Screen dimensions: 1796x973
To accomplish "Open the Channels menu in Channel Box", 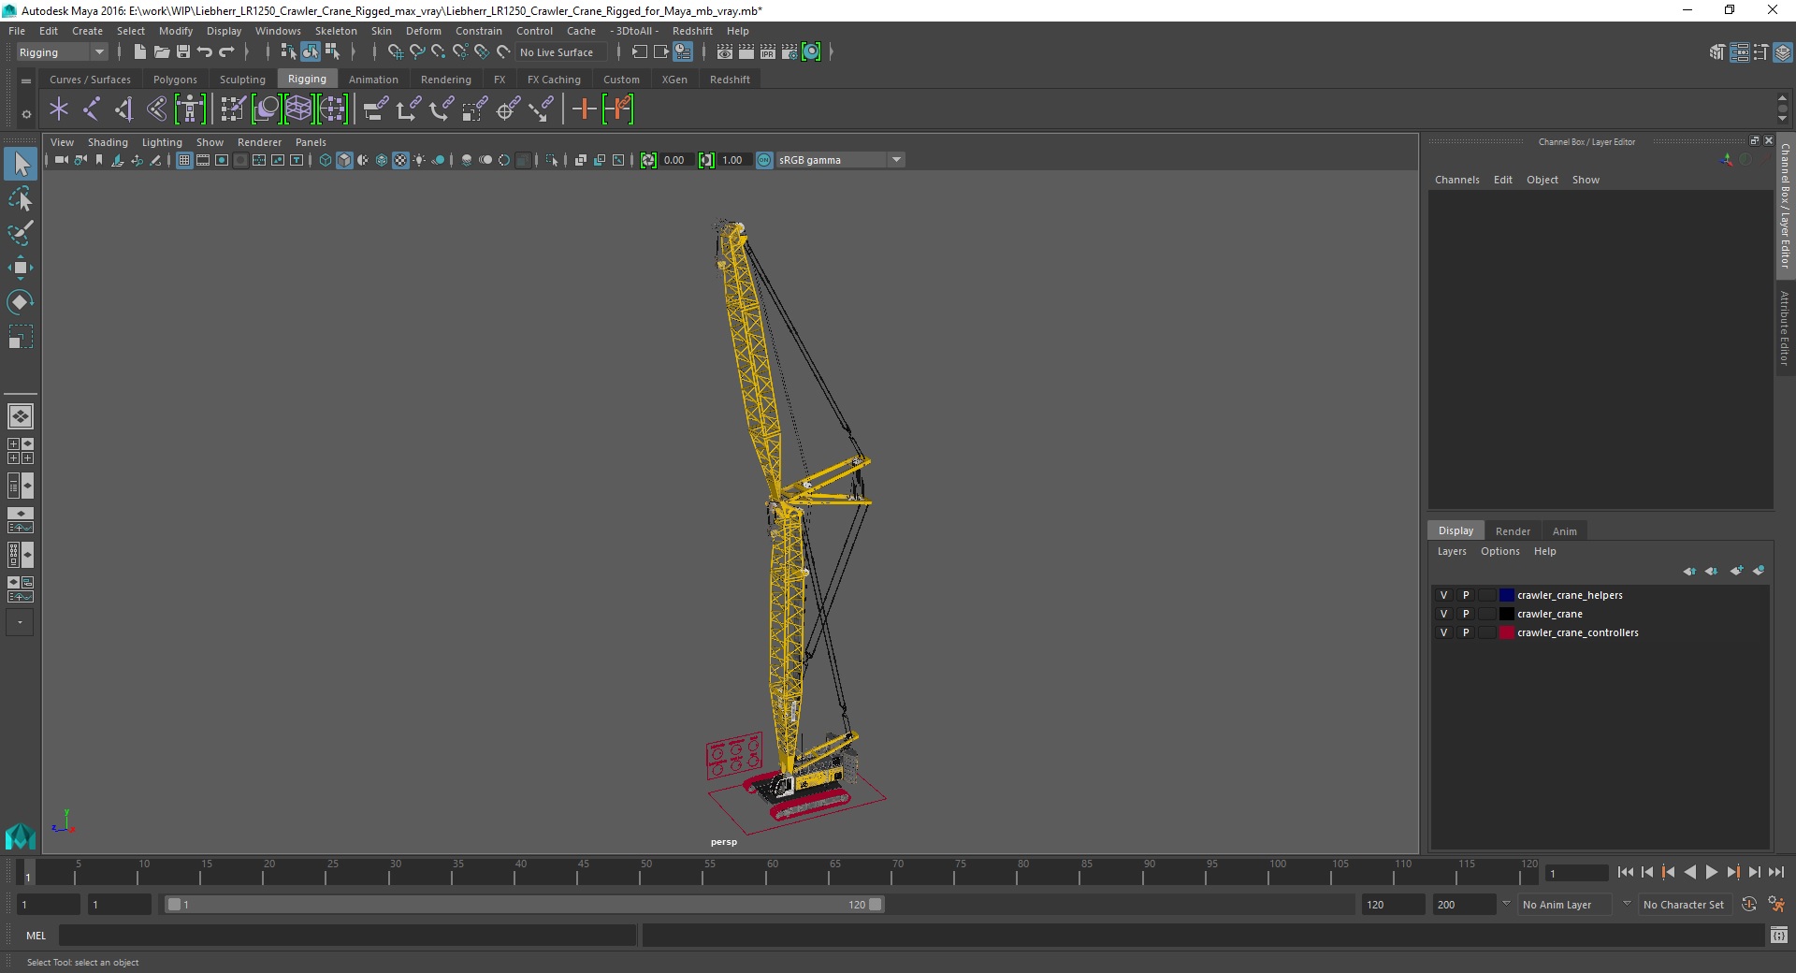I will pyautogui.click(x=1456, y=180).
